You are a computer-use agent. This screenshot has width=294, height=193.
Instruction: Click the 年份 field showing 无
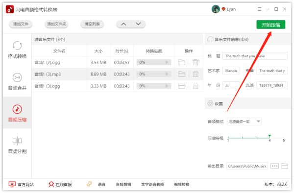click(x=231, y=85)
